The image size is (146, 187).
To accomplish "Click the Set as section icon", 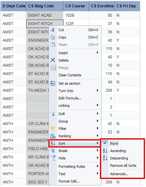I will (x=53, y=83).
